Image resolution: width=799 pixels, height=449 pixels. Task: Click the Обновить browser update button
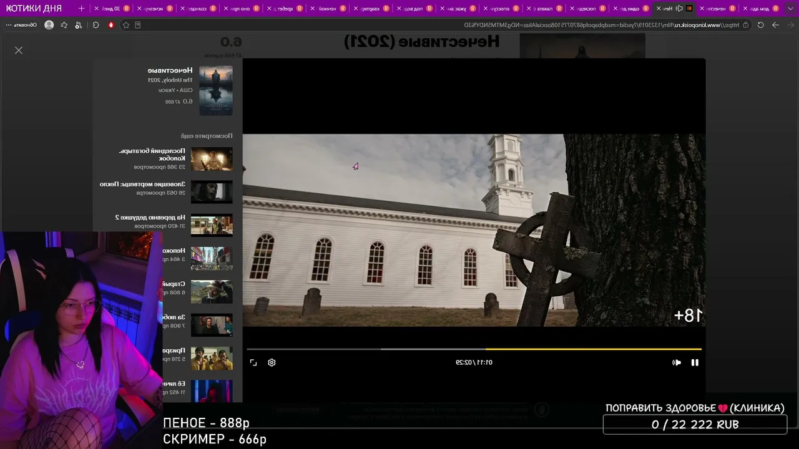click(x=25, y=25)
